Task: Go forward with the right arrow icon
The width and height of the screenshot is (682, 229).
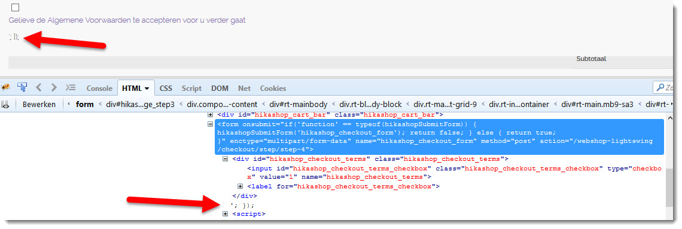Action: coord(54,88)
